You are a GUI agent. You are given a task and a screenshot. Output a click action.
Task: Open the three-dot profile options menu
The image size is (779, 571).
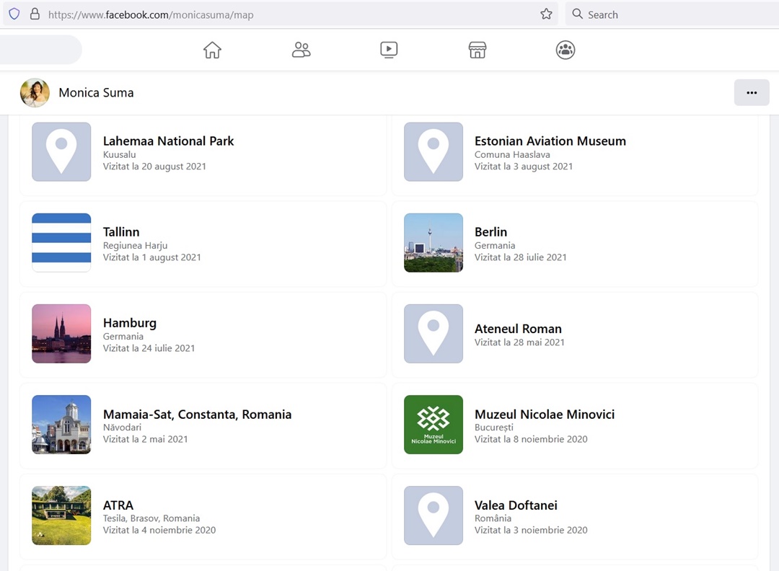click(x=752, y=92)
